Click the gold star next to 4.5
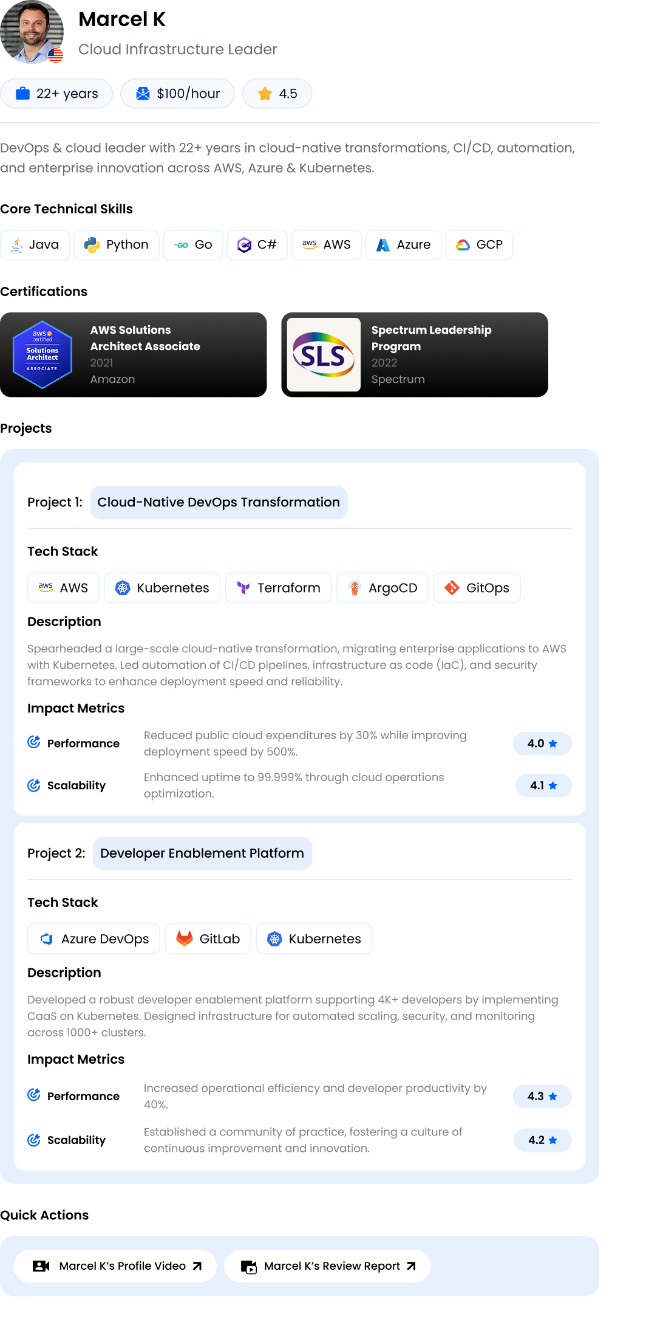Image resolution: width=646 pixels, height=1333 pixels. (265, 93)
